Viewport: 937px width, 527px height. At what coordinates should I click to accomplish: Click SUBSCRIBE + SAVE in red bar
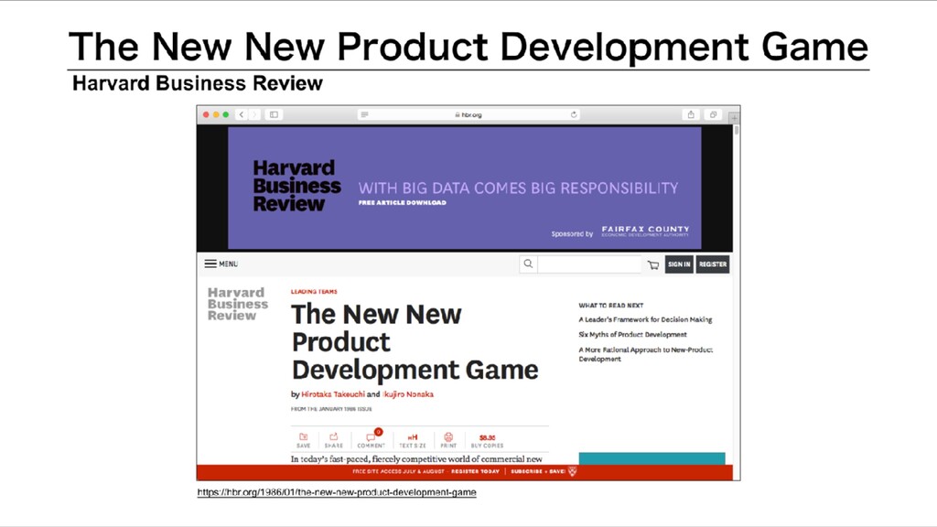tap(538, 471)
